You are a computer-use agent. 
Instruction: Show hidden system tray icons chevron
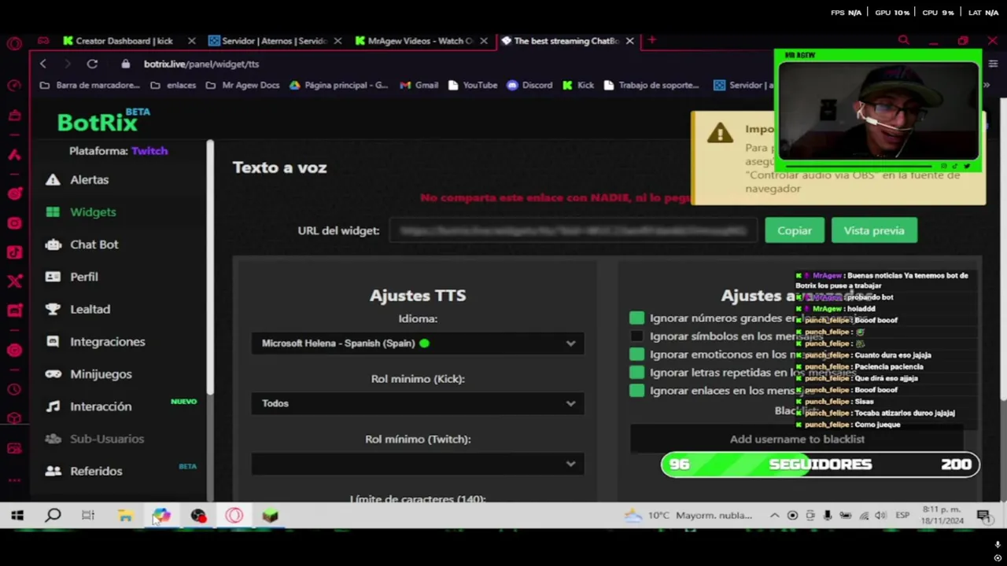click(774, 516)
